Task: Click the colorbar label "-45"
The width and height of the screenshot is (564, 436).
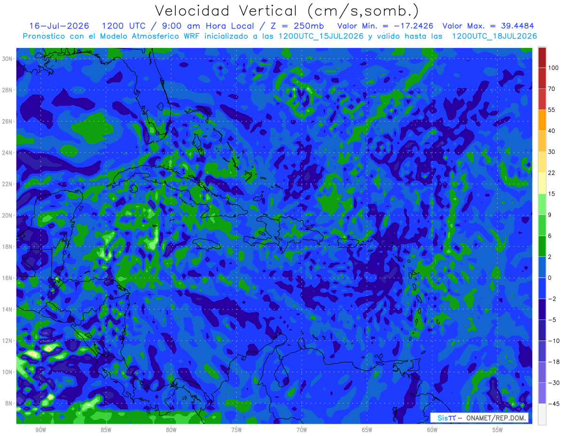Action: (554, 404)
